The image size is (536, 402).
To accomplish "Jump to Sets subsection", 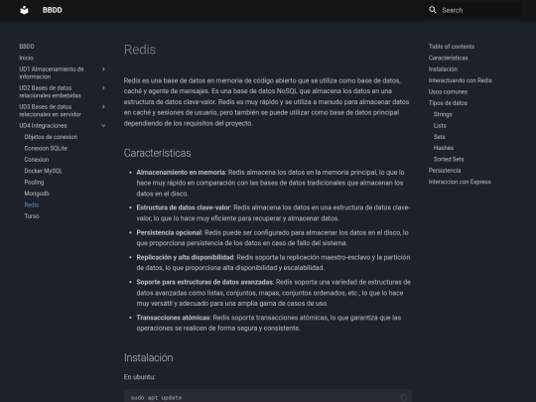I will pyautogui.click(x=440, y=137).
